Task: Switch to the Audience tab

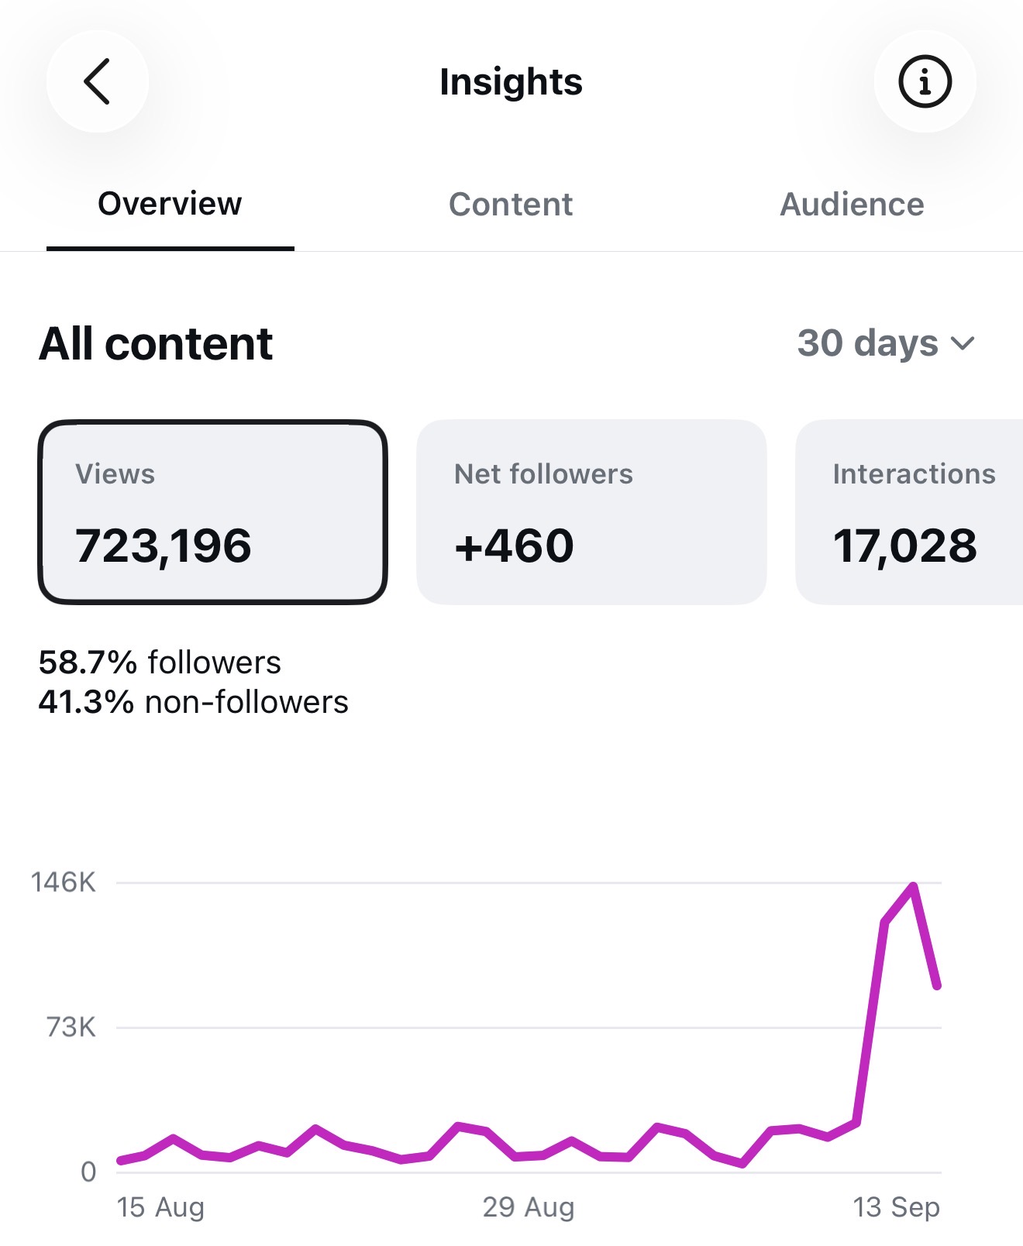Action: point(852,205)
